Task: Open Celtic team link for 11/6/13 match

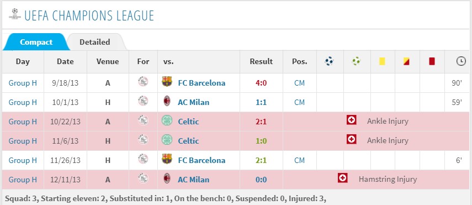Action: pos(188,141)
